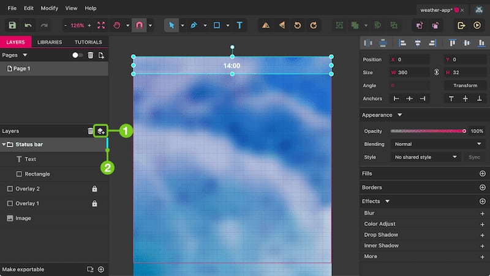Click the Save document icon
Image resolution: width=490 pixels, height=276 pixels.
point(12,25)
